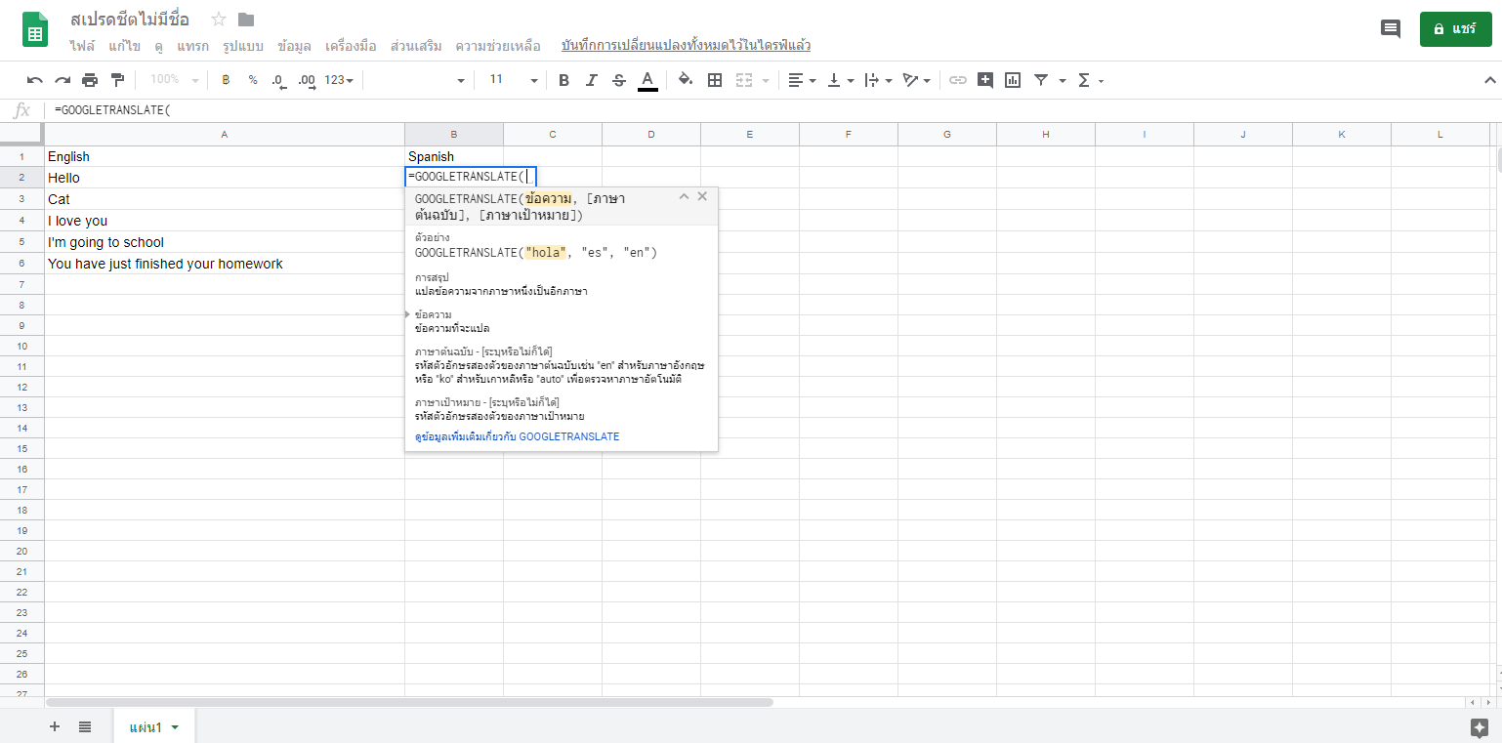Open the แทรก (Insert) menu
Screen dimensions: 1502x743
pyautogui.click(x=192, y=46)
